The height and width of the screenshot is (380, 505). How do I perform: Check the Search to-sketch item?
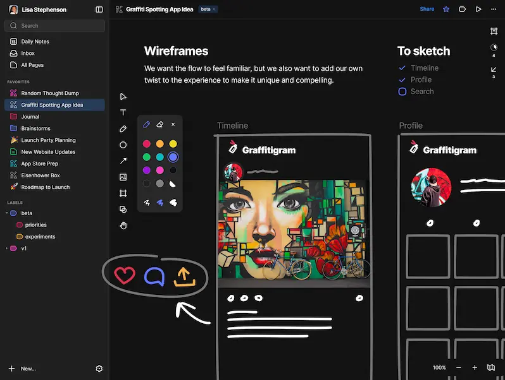(402, 92)
